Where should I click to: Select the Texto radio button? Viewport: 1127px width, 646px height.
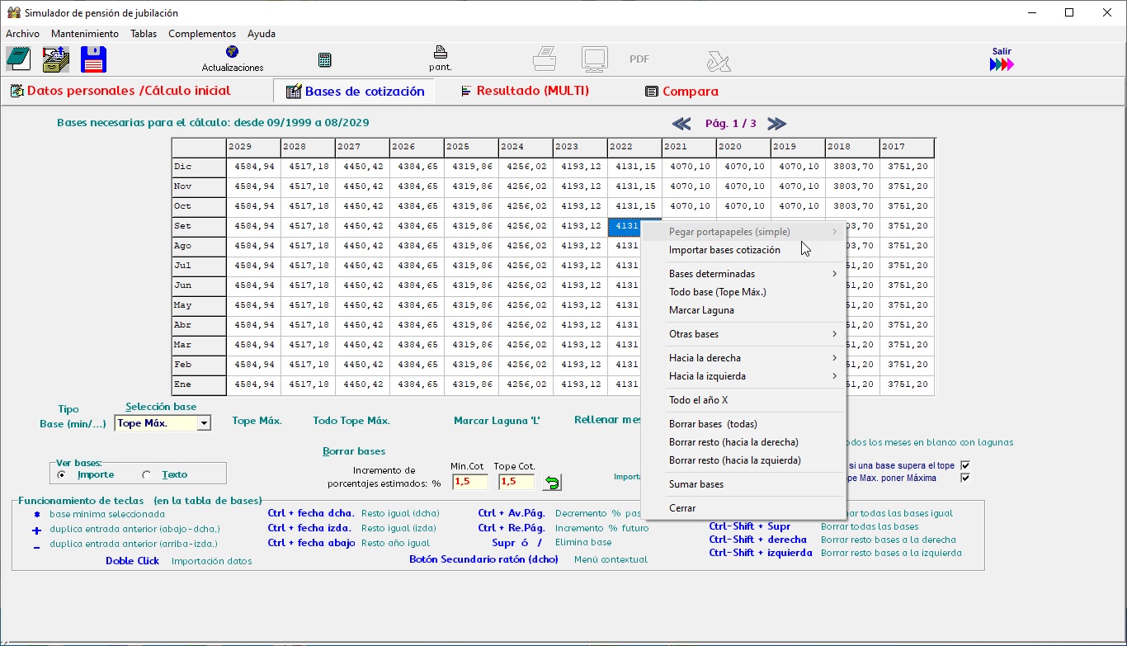tap(147, 475)
